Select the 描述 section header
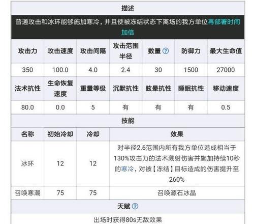Viewport: 254px width, 224px height. [128, 8]
